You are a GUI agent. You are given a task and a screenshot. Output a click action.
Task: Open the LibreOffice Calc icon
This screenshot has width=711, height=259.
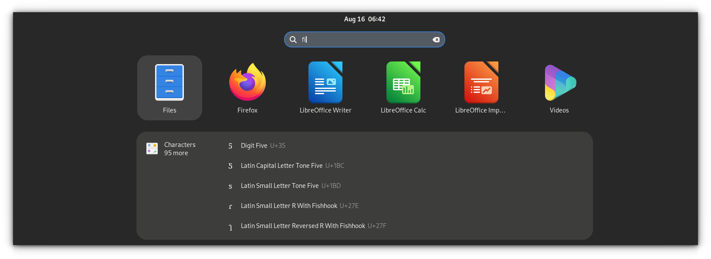(403, 82)
